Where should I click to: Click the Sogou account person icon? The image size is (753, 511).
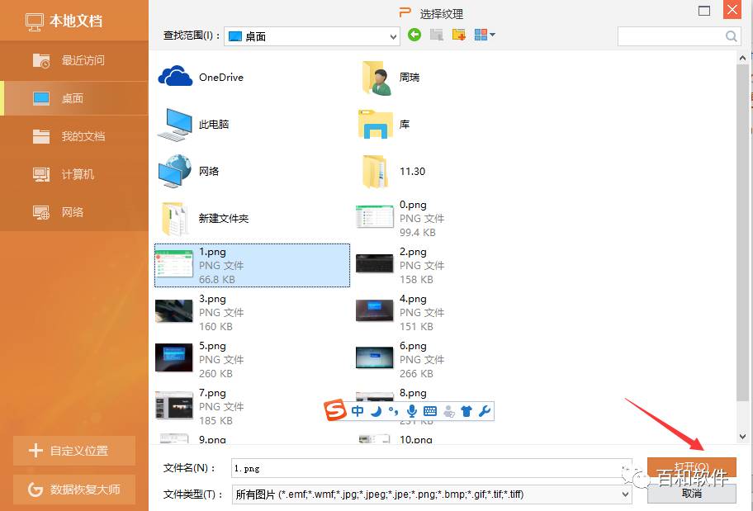449,411
